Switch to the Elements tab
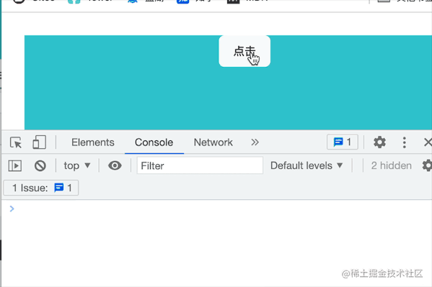The image size is (432, 287). 93,142
